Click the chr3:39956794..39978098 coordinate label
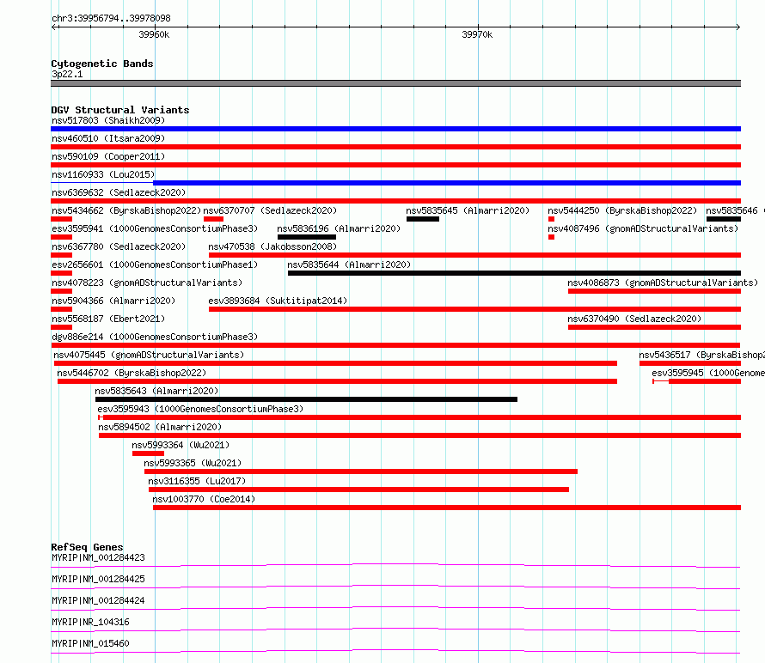Image resolution: width=765 pixels, height=663 pixels. click(x=111, y=19)
